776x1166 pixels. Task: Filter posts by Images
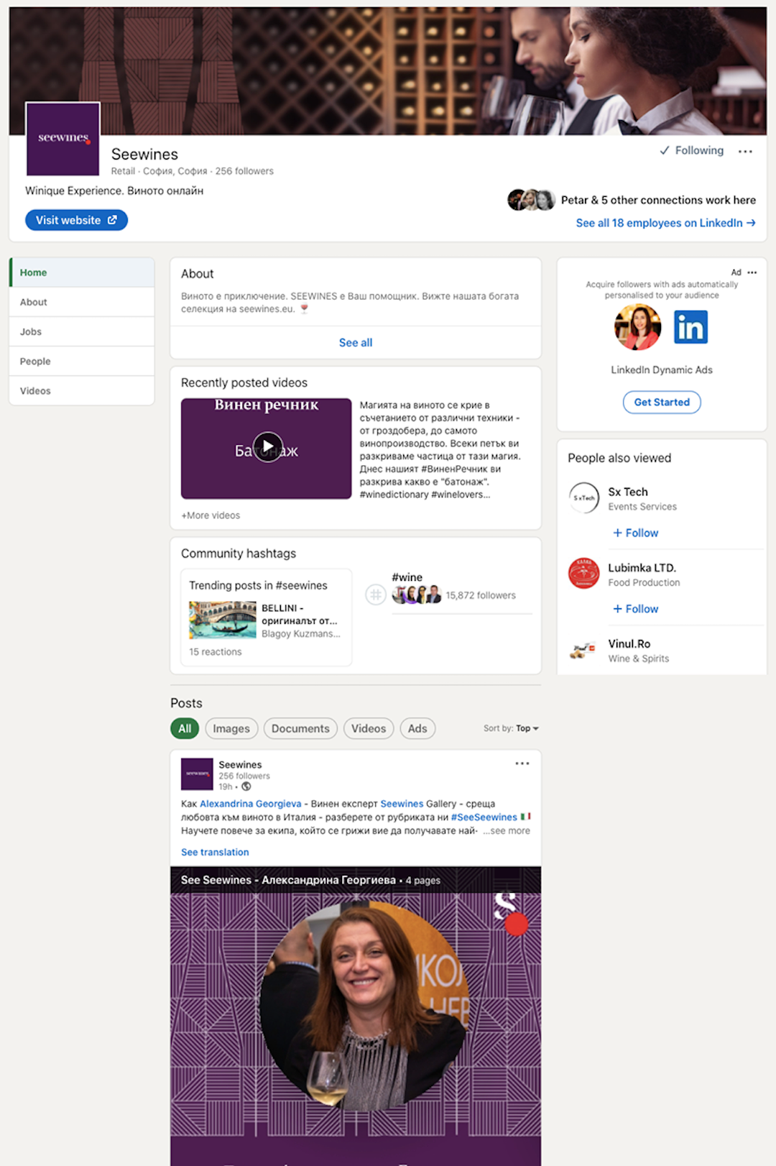point(231,728)
